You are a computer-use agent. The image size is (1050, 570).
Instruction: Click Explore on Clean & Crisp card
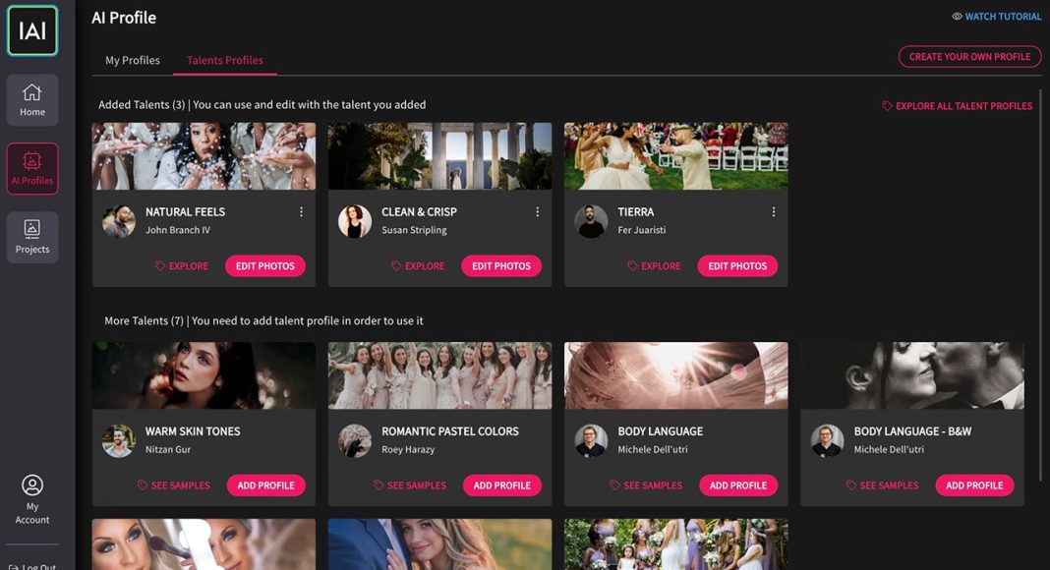click(x=418, y=266)
